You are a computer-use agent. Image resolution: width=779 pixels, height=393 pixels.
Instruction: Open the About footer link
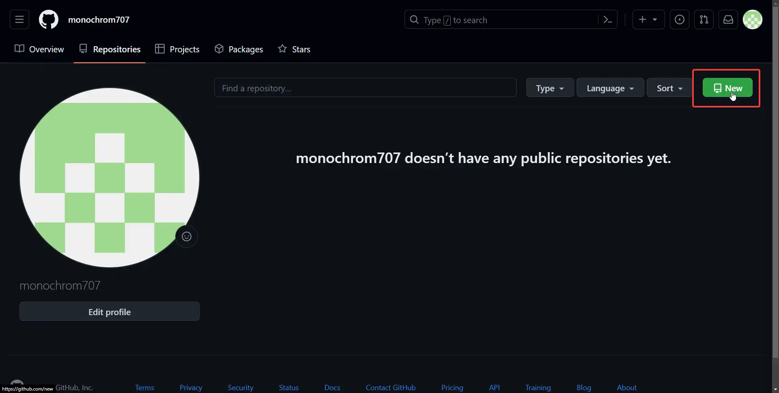pos(626,387)
